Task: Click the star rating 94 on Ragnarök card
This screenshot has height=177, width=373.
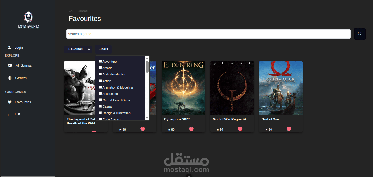Action: point(220,129)
